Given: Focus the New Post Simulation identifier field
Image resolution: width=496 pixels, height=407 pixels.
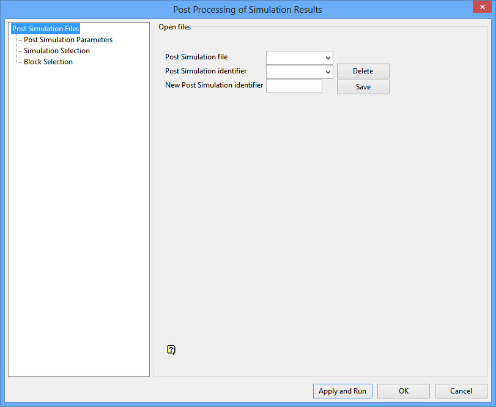Looking at the screenshot, I should coord(294,85).
